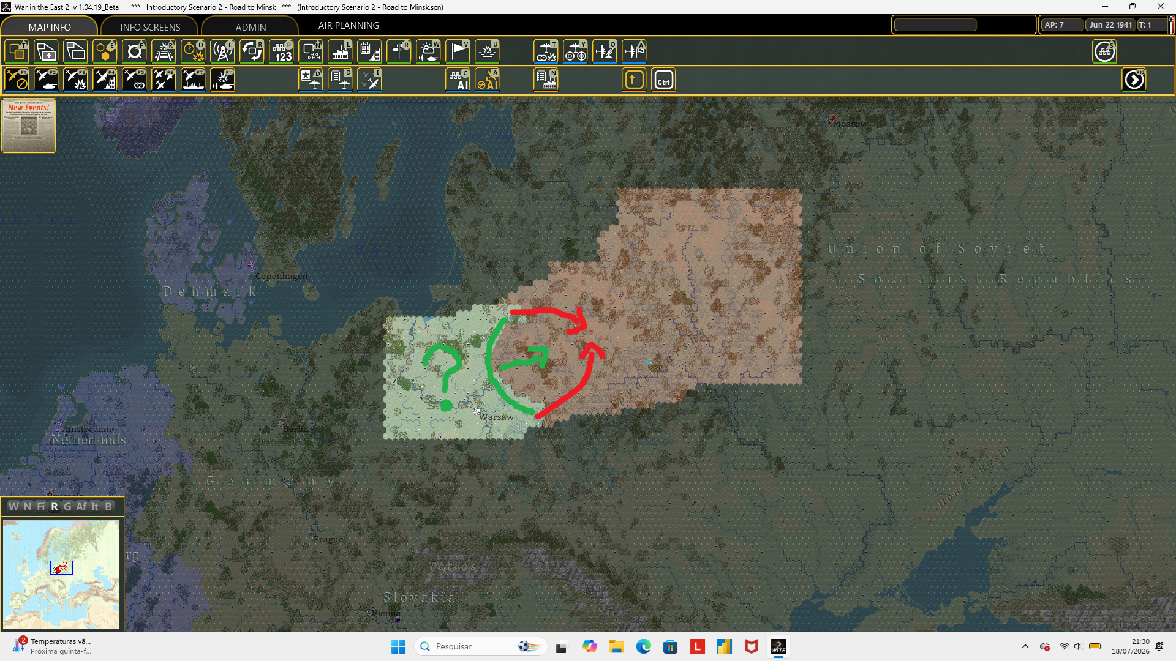1176x661 pixels.
Task: Select F2 ground support air mode
Action: pyautogui.click(x=47, y=80)
